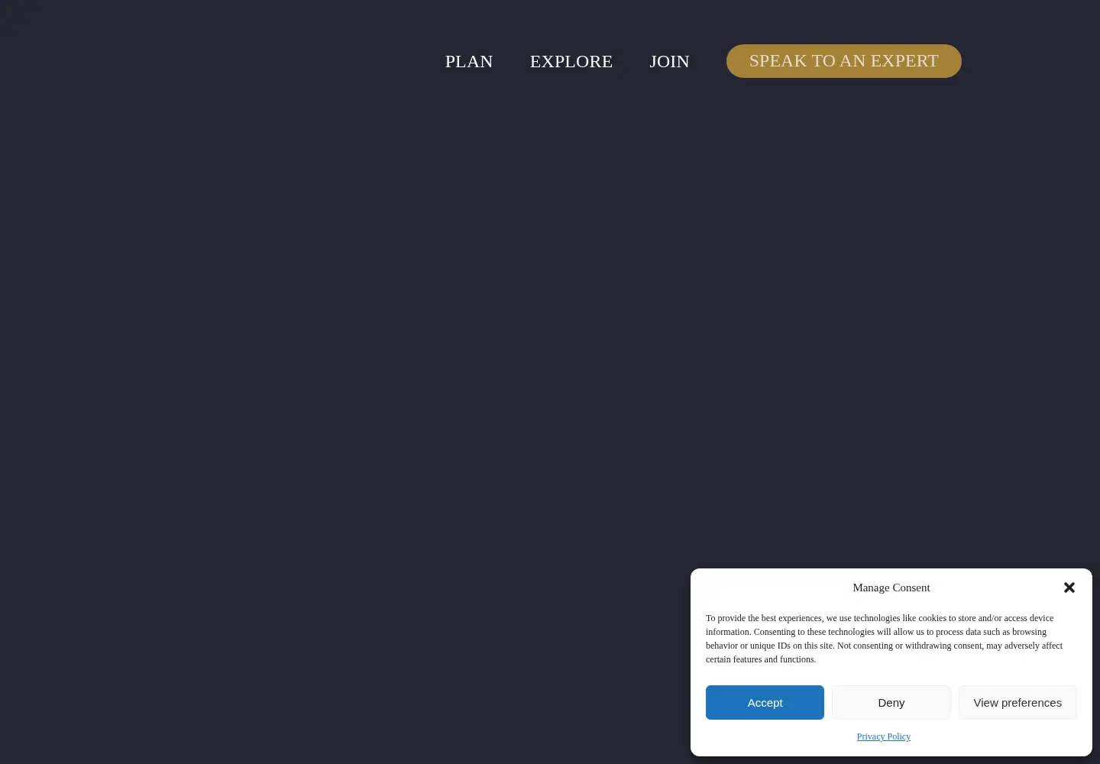Open the PLAN navigation menu

click(x=469, y=61)
